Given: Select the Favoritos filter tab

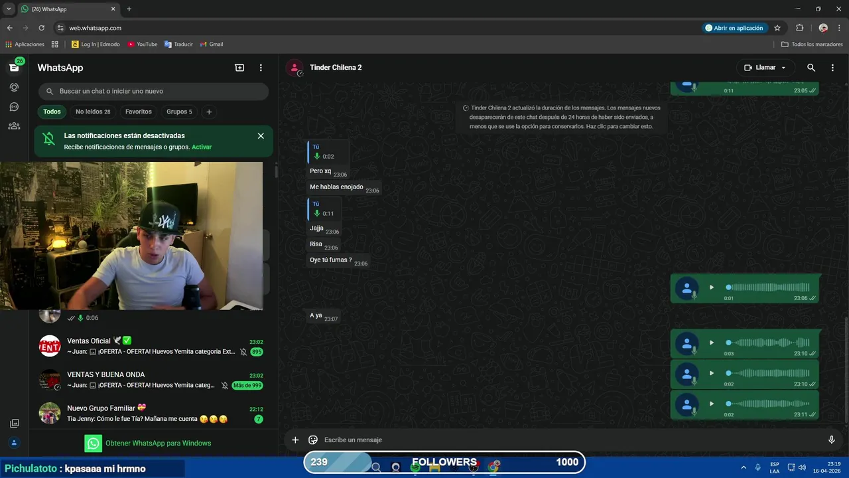Looking at the screenshot, I should coord(139,112).
